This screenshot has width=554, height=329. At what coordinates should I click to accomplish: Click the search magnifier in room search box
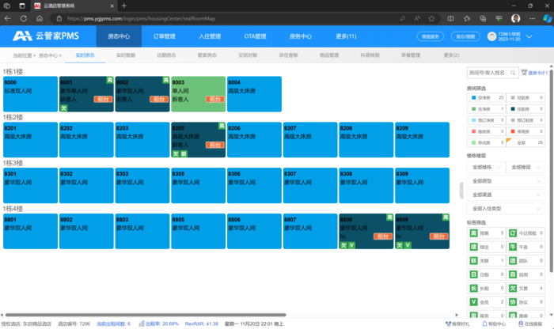click(513, 73)
